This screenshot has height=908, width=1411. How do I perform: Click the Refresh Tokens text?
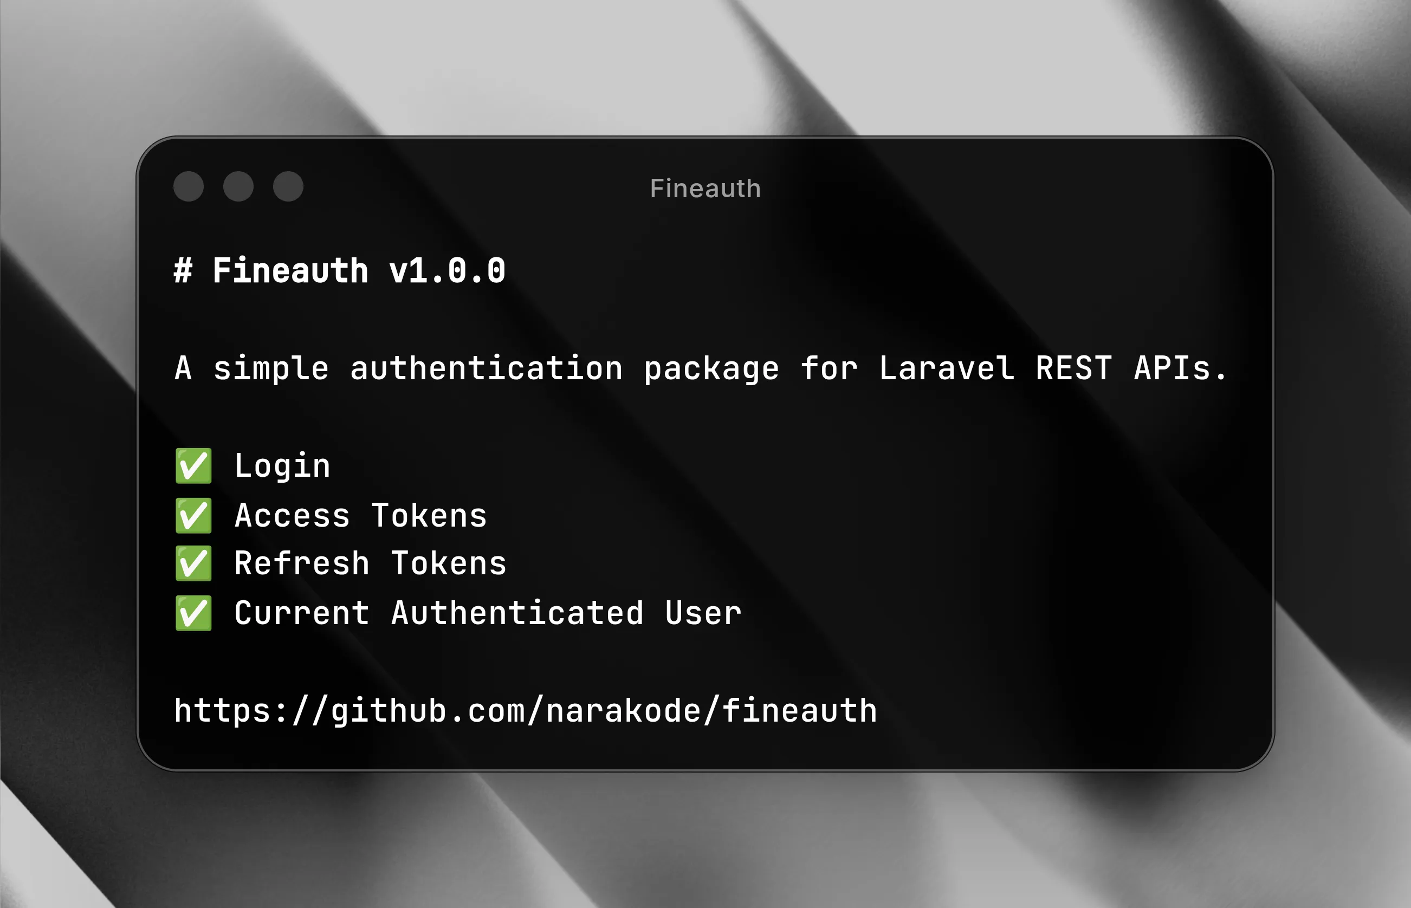370,563
